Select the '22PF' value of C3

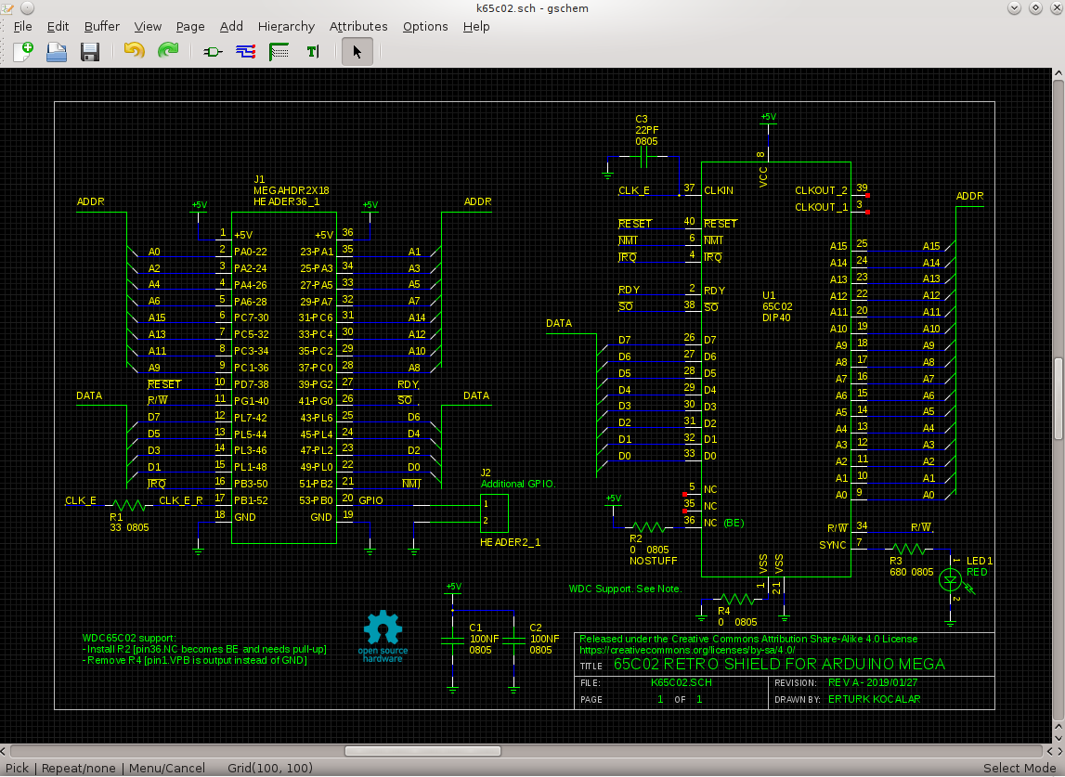click(647, 130)
